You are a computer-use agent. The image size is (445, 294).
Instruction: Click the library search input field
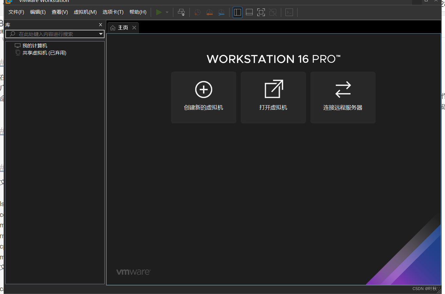click(55, 34)
